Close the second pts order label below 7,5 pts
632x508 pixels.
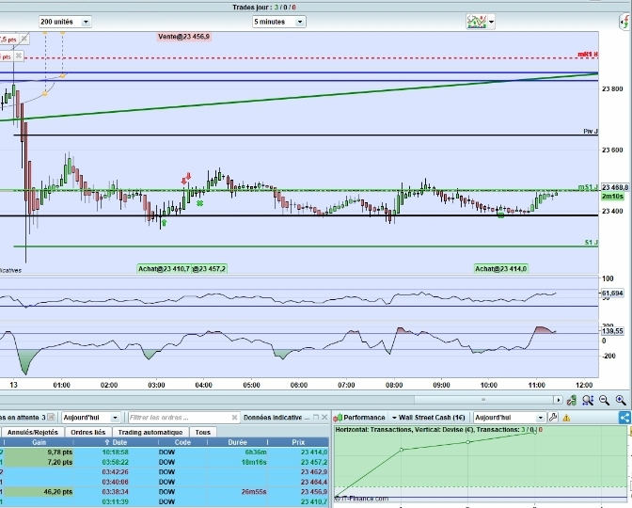19,56
